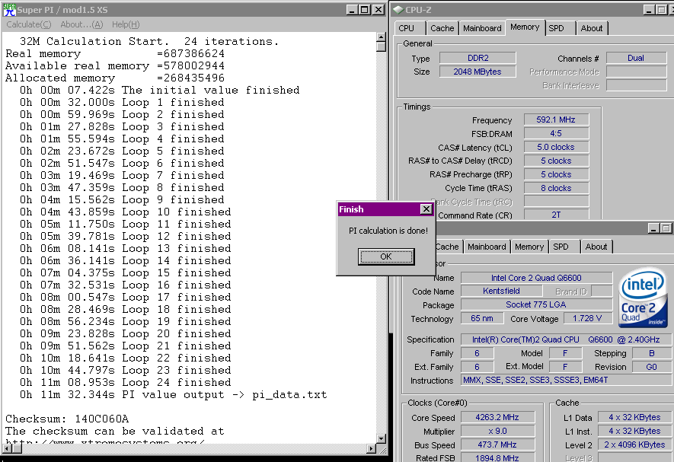Click vertical scrollbar up arrow in Super PI
The height and width of the screenshot is (462, 674).
[x=381, y=37]
